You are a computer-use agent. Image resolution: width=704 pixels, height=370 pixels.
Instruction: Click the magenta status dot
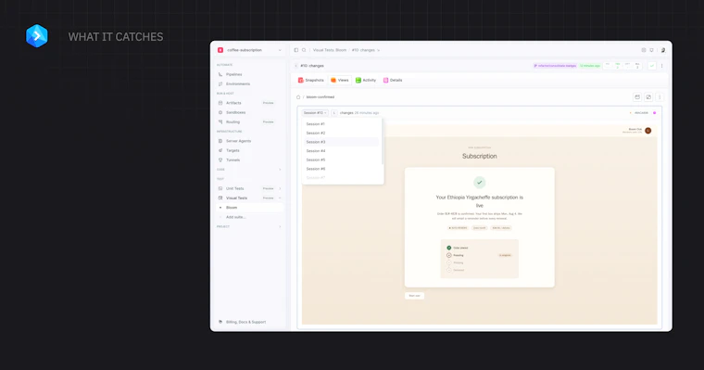click(655, 113)
